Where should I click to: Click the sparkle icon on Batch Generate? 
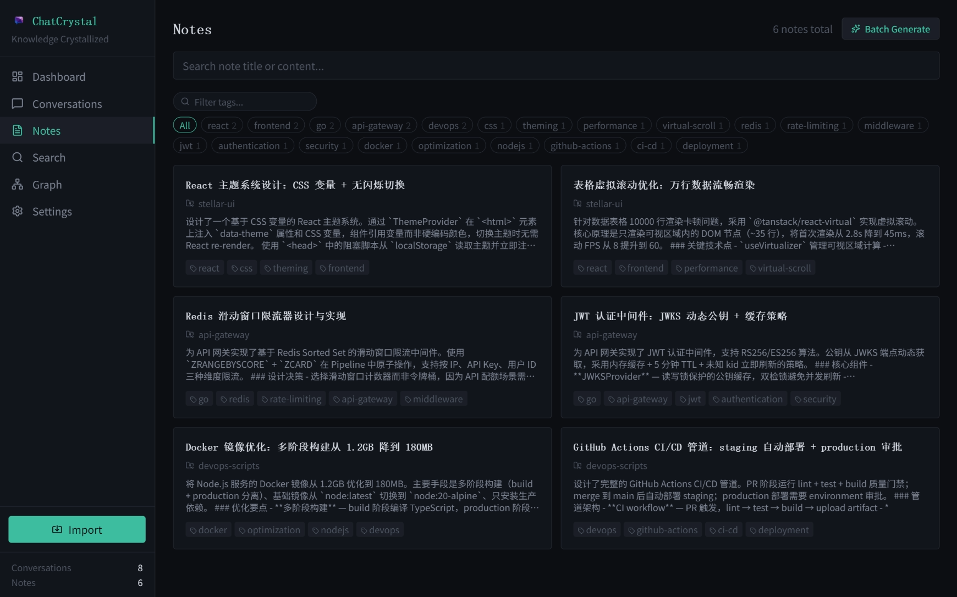[855, 29]
